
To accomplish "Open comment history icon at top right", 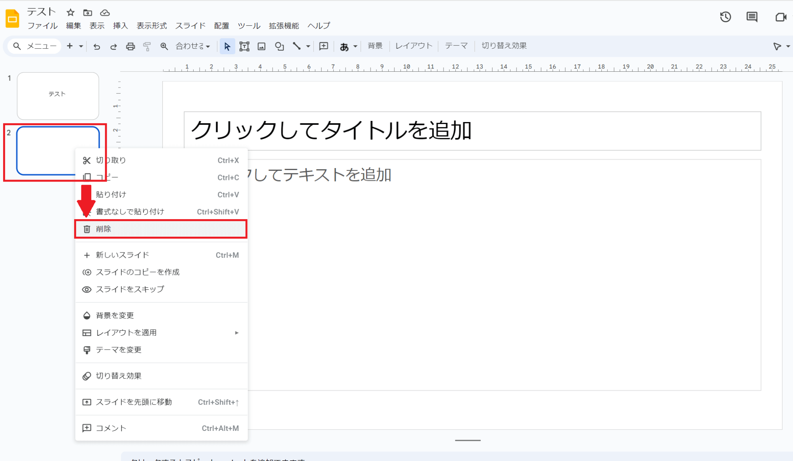I will pos(752,17).
